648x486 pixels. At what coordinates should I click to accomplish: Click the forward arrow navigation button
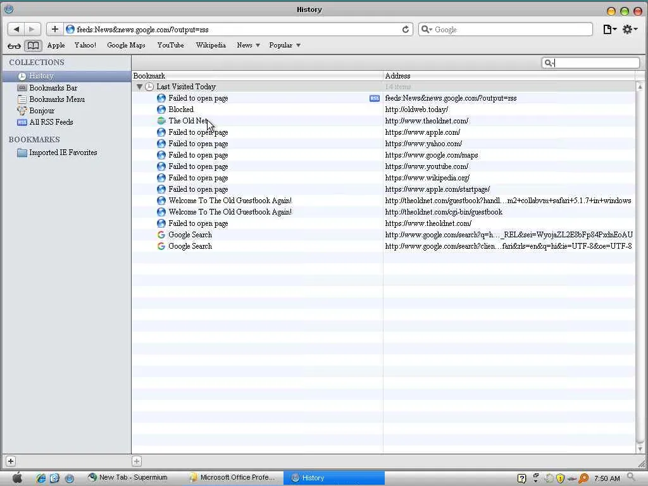[x=32, y=29]
